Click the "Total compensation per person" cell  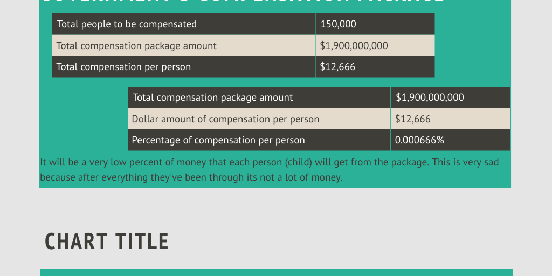[x=123, y=67]
